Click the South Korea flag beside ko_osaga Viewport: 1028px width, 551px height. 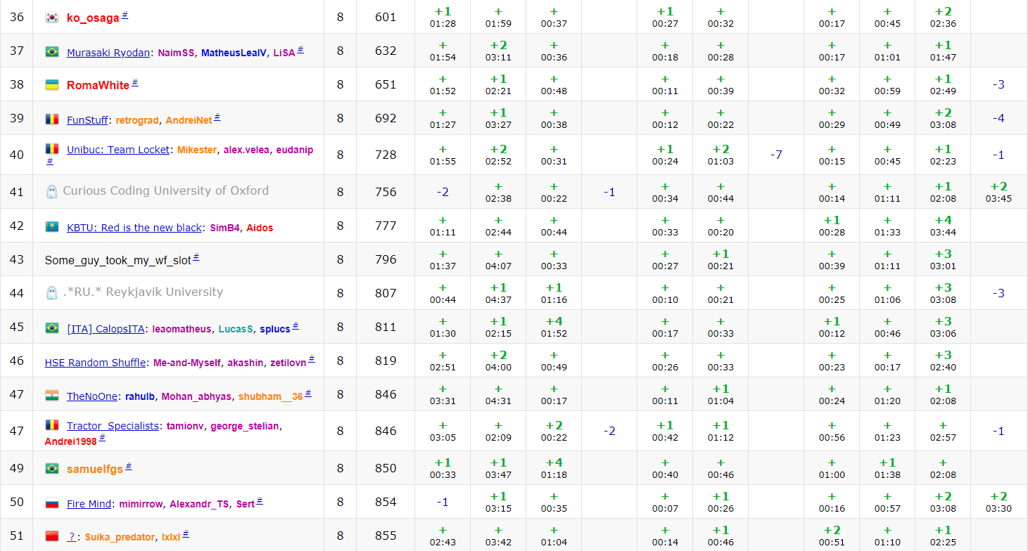[51, 18]
